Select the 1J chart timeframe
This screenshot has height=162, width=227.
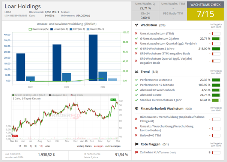pyautogui.click(x=31, y=146)
